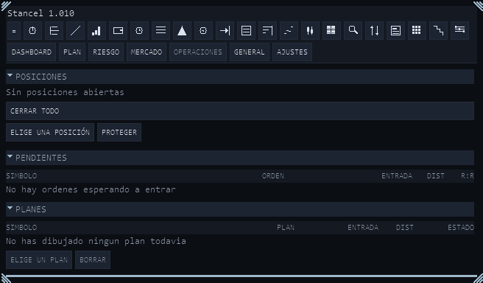The width and height of the screenshot is (483, 283).
Task: Select the diagonal line tool icon
Action: tap(75, 31)
